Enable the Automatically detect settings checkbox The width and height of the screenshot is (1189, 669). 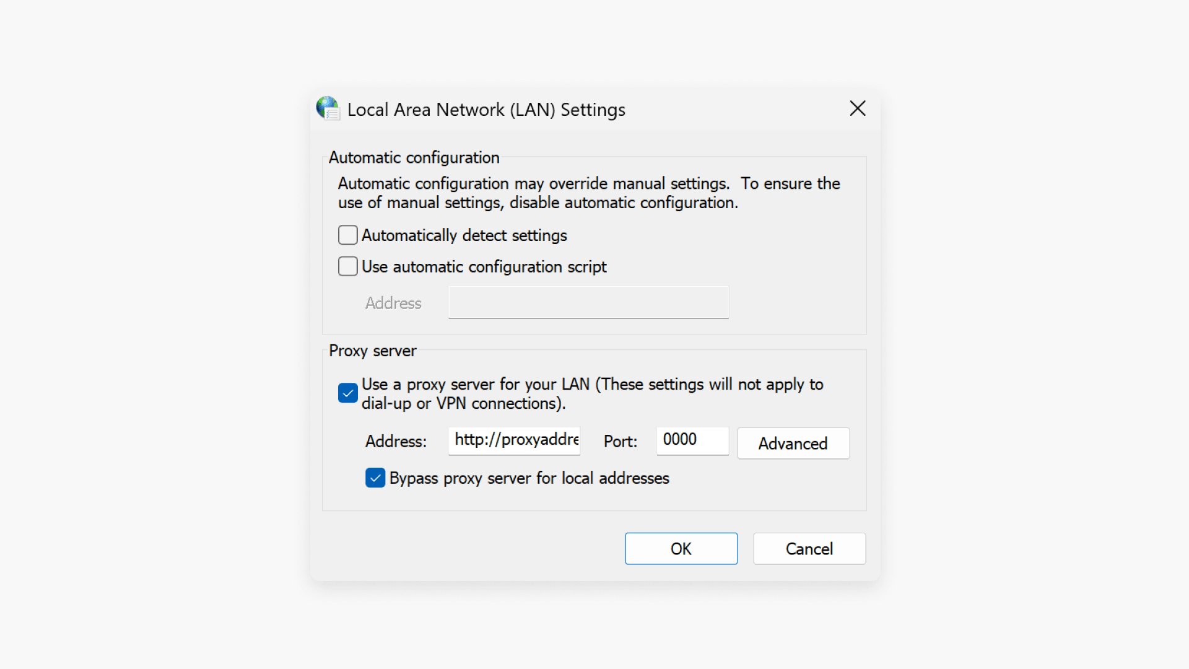(x=347, y=235)
